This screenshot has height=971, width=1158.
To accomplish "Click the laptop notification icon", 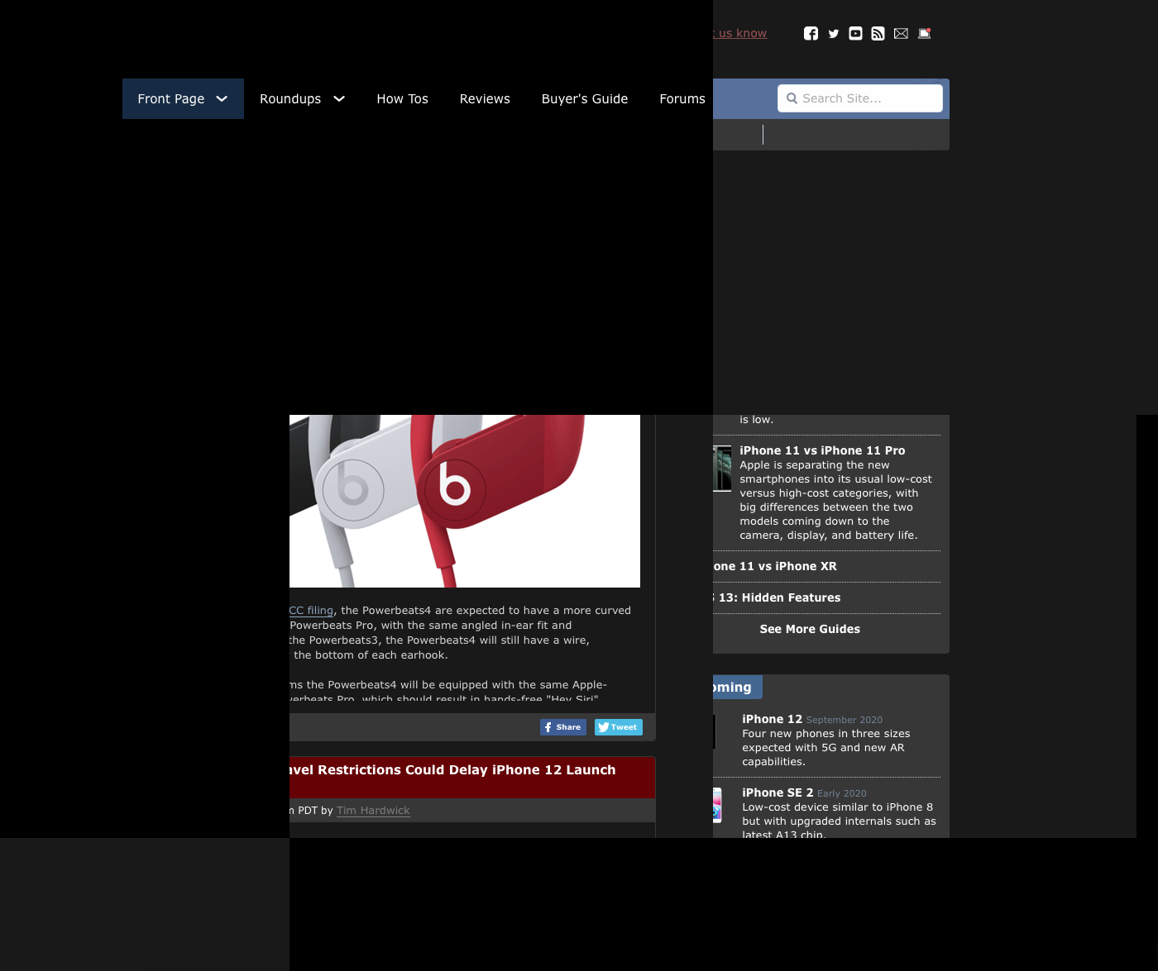I will point(925,33).
